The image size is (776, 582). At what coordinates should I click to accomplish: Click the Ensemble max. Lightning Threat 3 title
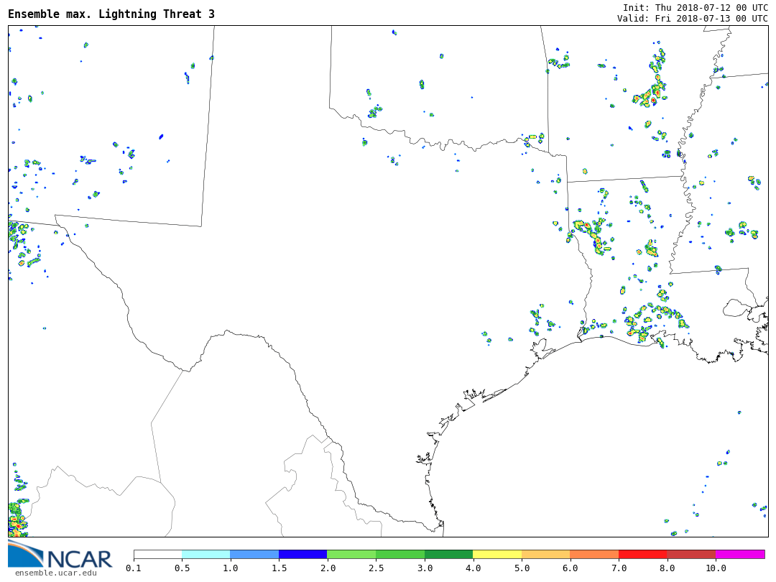tap(111, 14)
